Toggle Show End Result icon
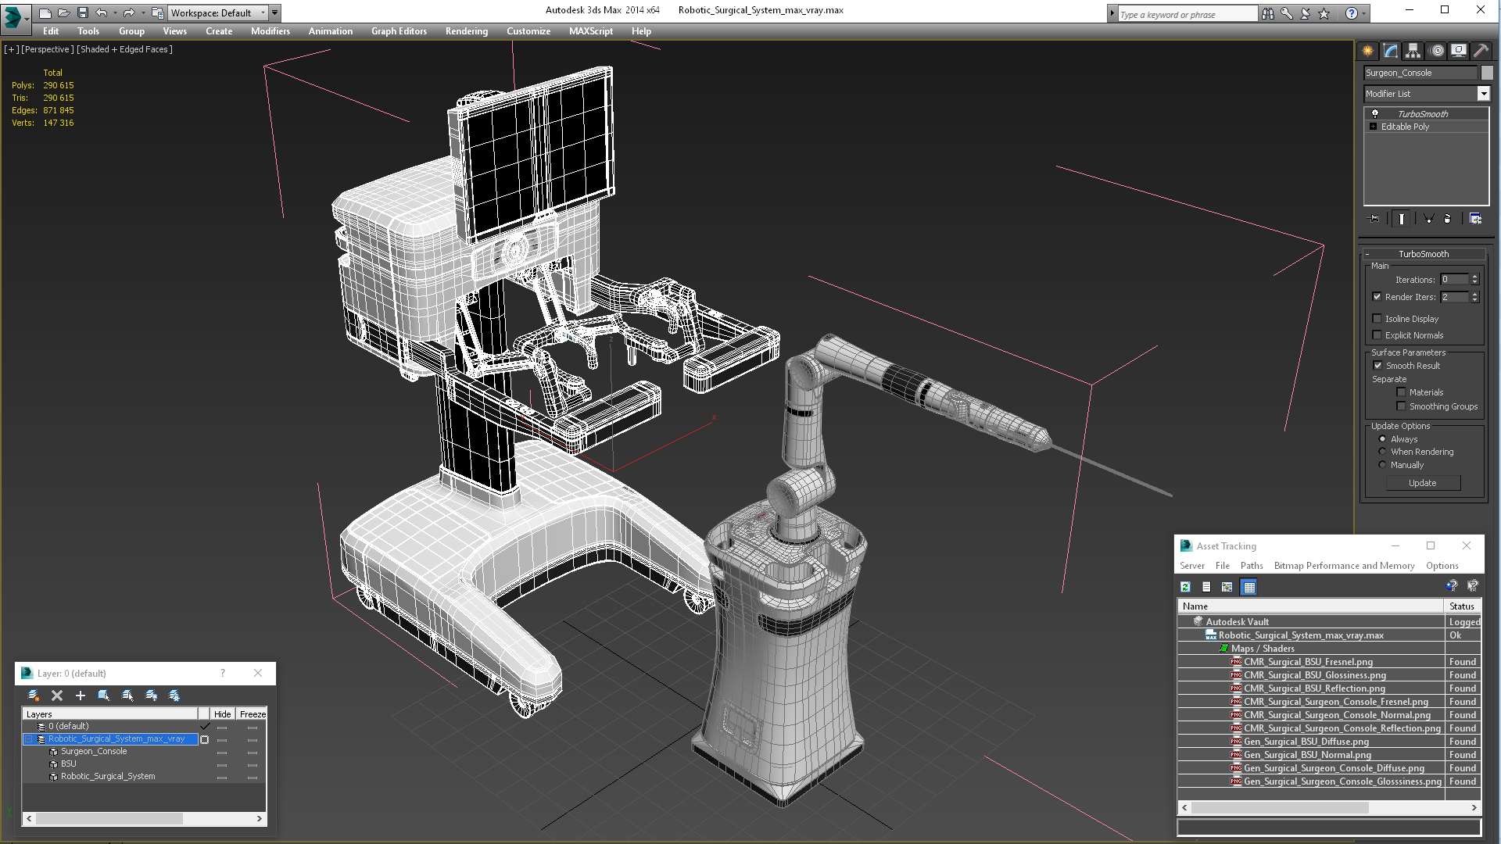 [1402, 219]
